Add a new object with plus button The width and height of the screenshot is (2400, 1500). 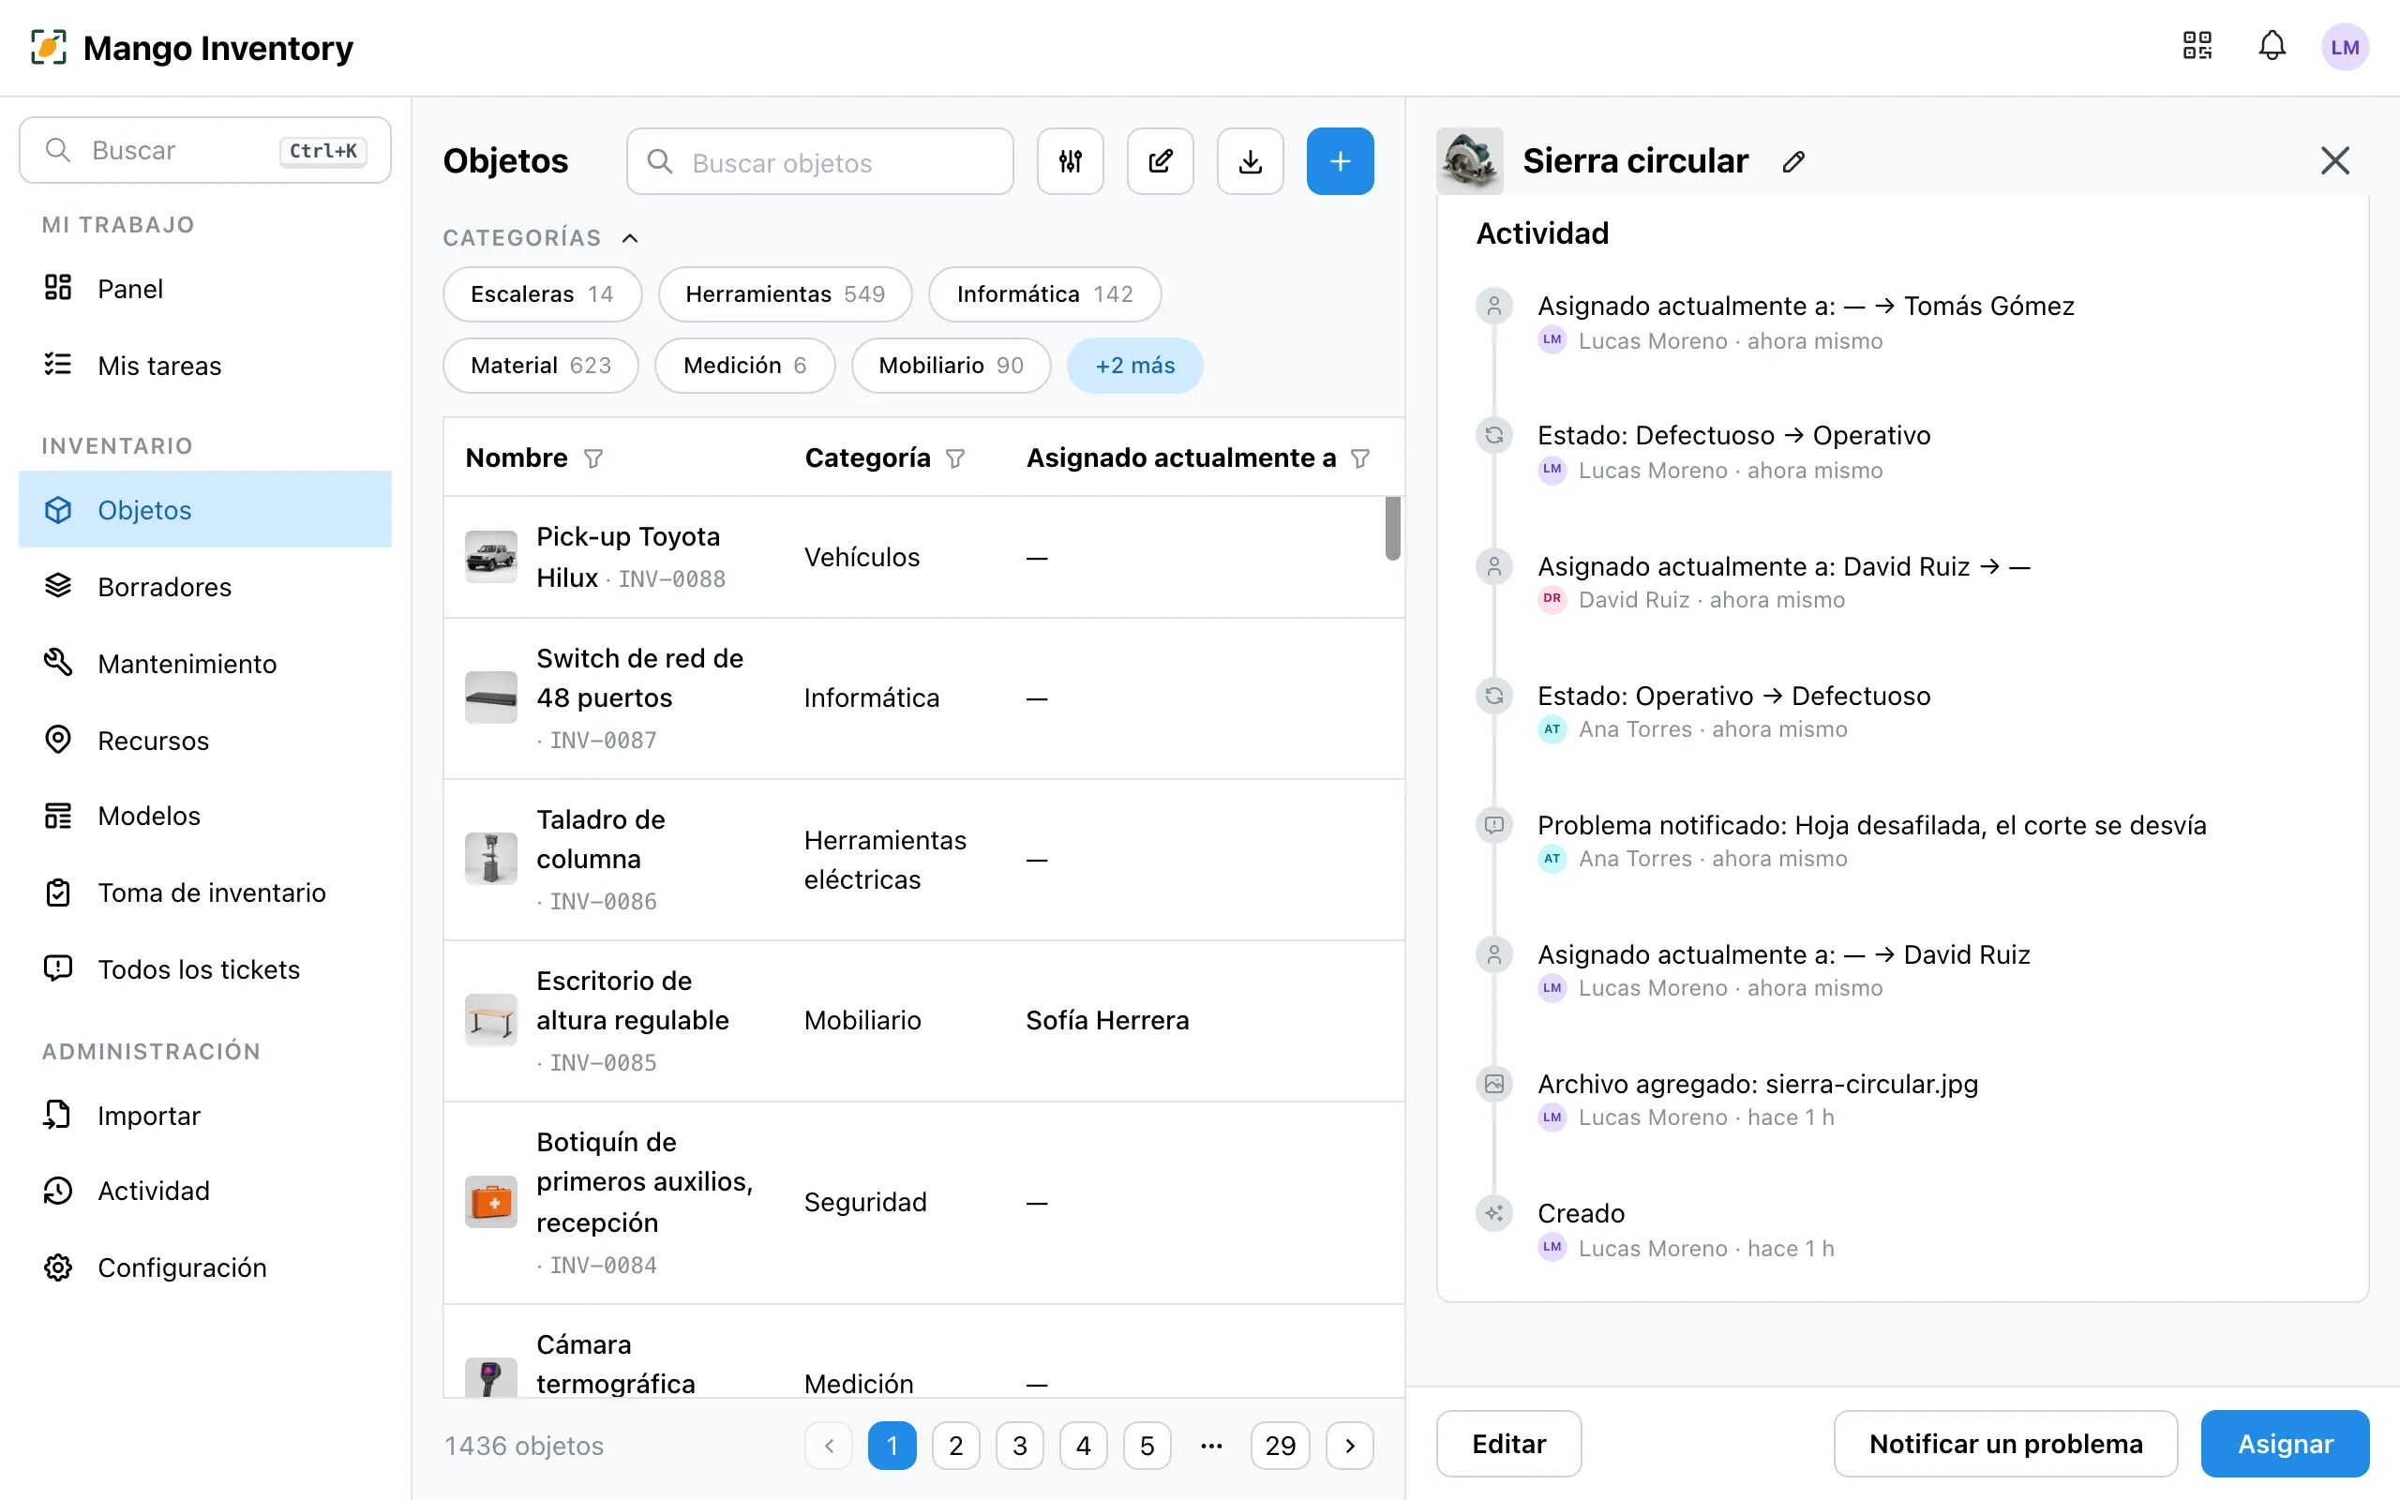tap(1340, 160)
